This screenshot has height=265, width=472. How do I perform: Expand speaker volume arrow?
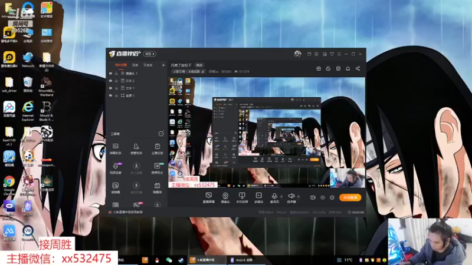click(299, 197)
